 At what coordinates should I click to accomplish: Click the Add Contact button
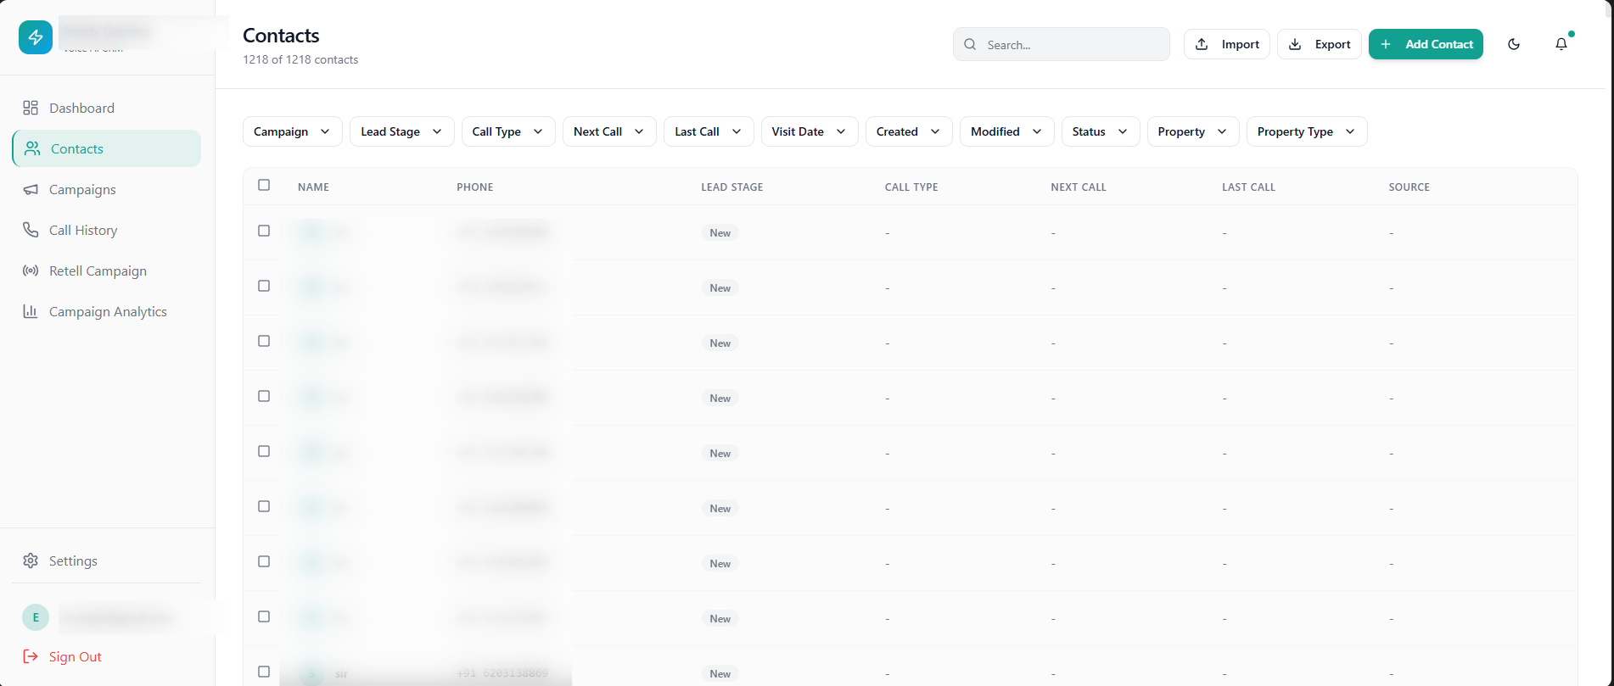click(x=1426, y=44)
